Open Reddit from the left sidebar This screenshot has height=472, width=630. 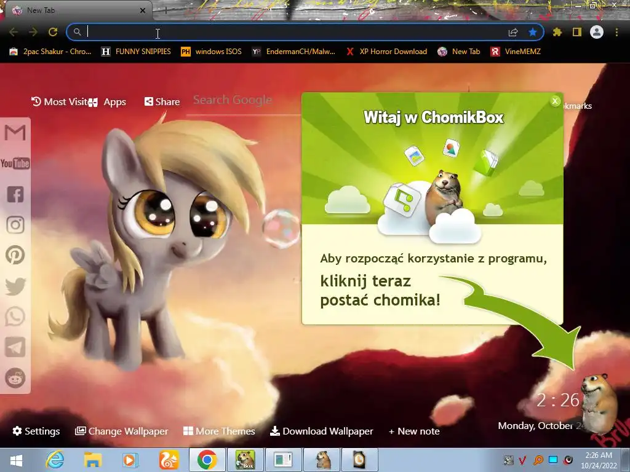pyautogui.click(x=15, y=378)
